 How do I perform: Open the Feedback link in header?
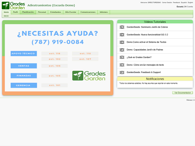point(176,2)
